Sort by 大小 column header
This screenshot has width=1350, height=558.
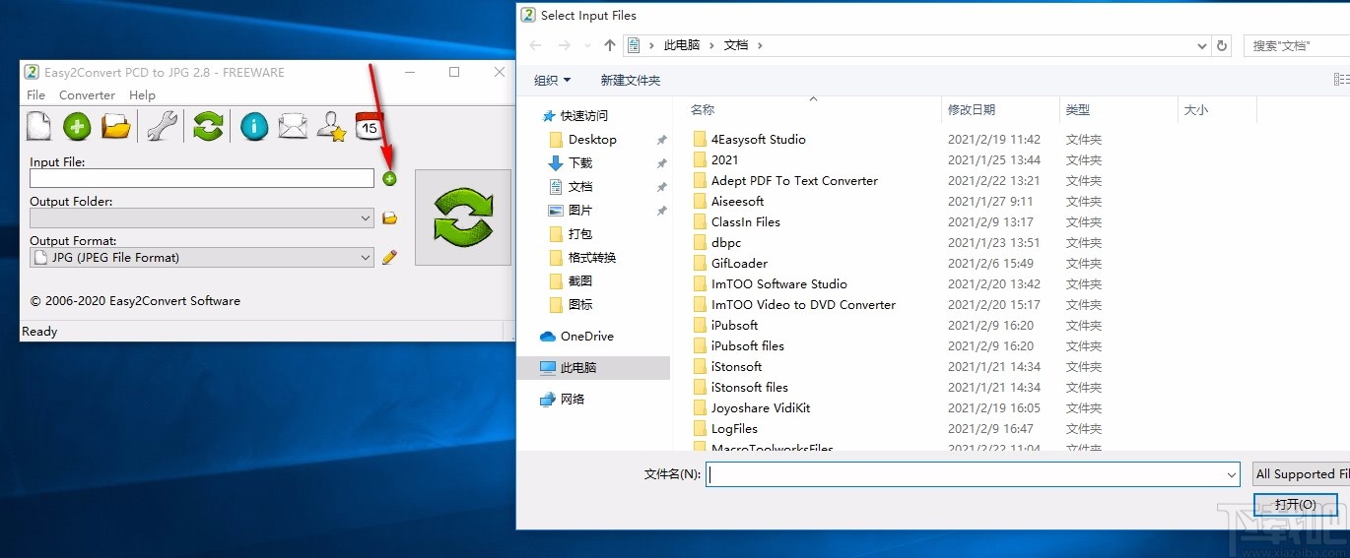(1196, 110)
